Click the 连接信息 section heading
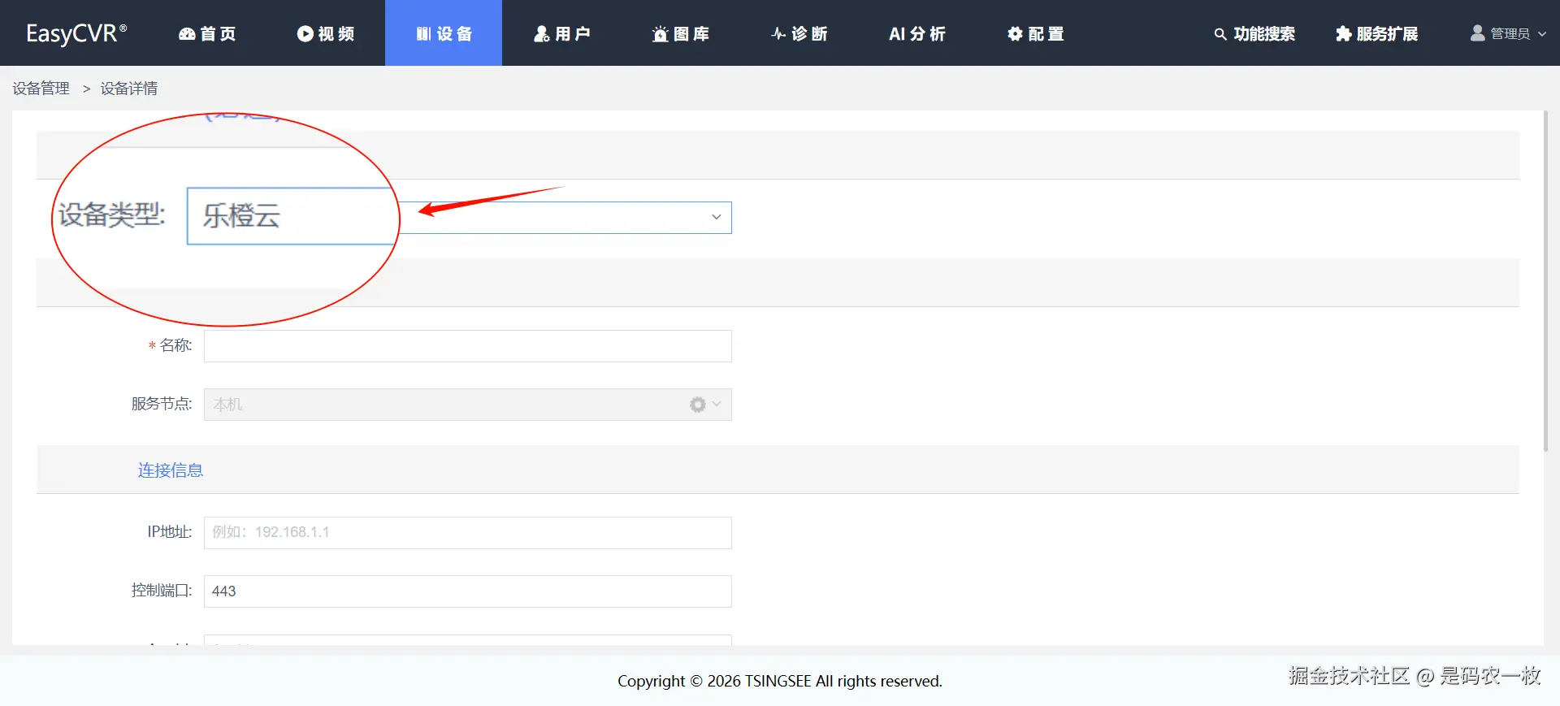This screenshot has height=706, width=1560. pos(171,470)
